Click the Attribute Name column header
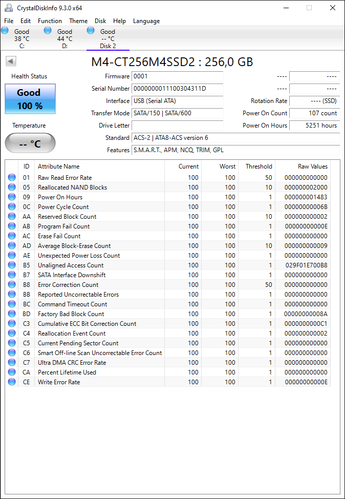 click(x=99, y=167)
